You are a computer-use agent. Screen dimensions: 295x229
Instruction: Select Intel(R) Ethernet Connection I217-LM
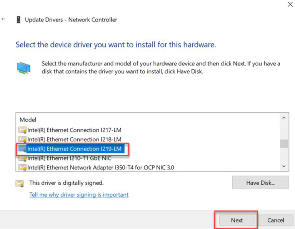74,130
